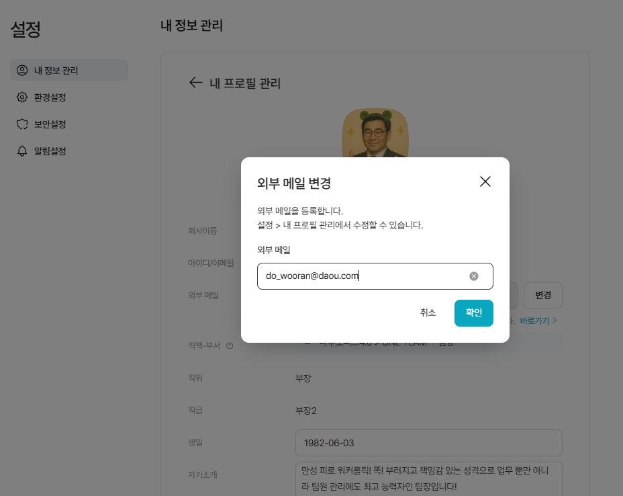
Task: Clear the email field with the circled x icon
Action: click(x=474, y=276)
